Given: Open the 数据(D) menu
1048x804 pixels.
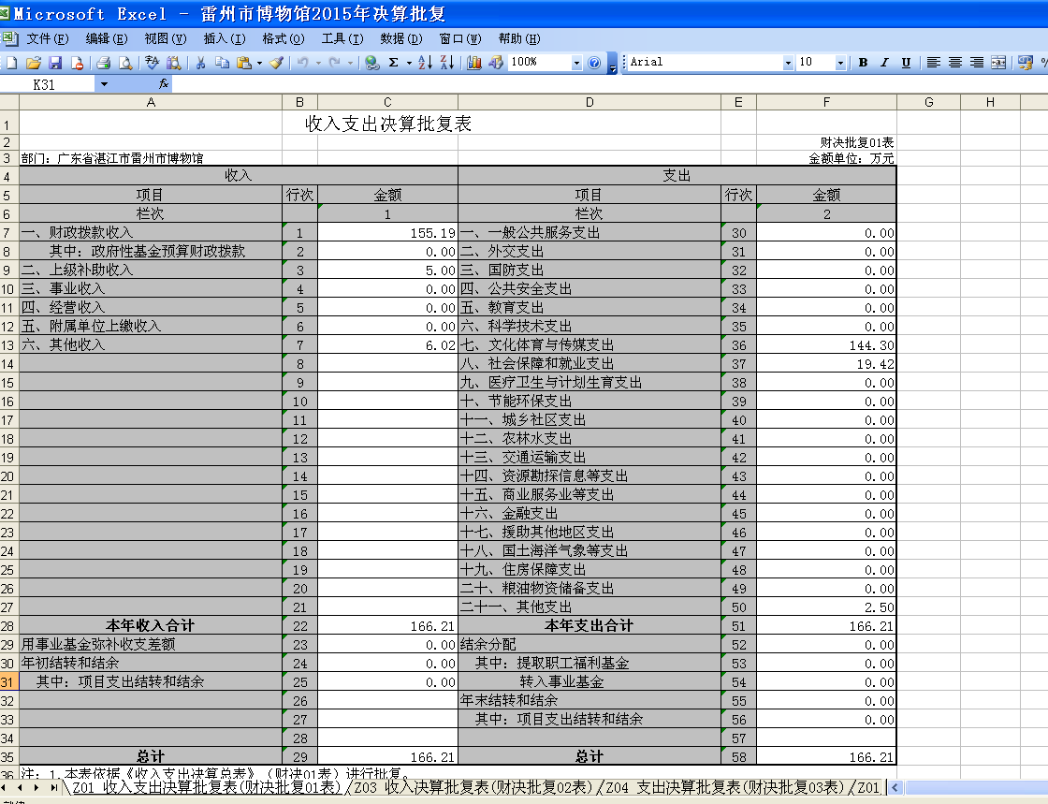Looking at the screenshot, I should [401, 38].
